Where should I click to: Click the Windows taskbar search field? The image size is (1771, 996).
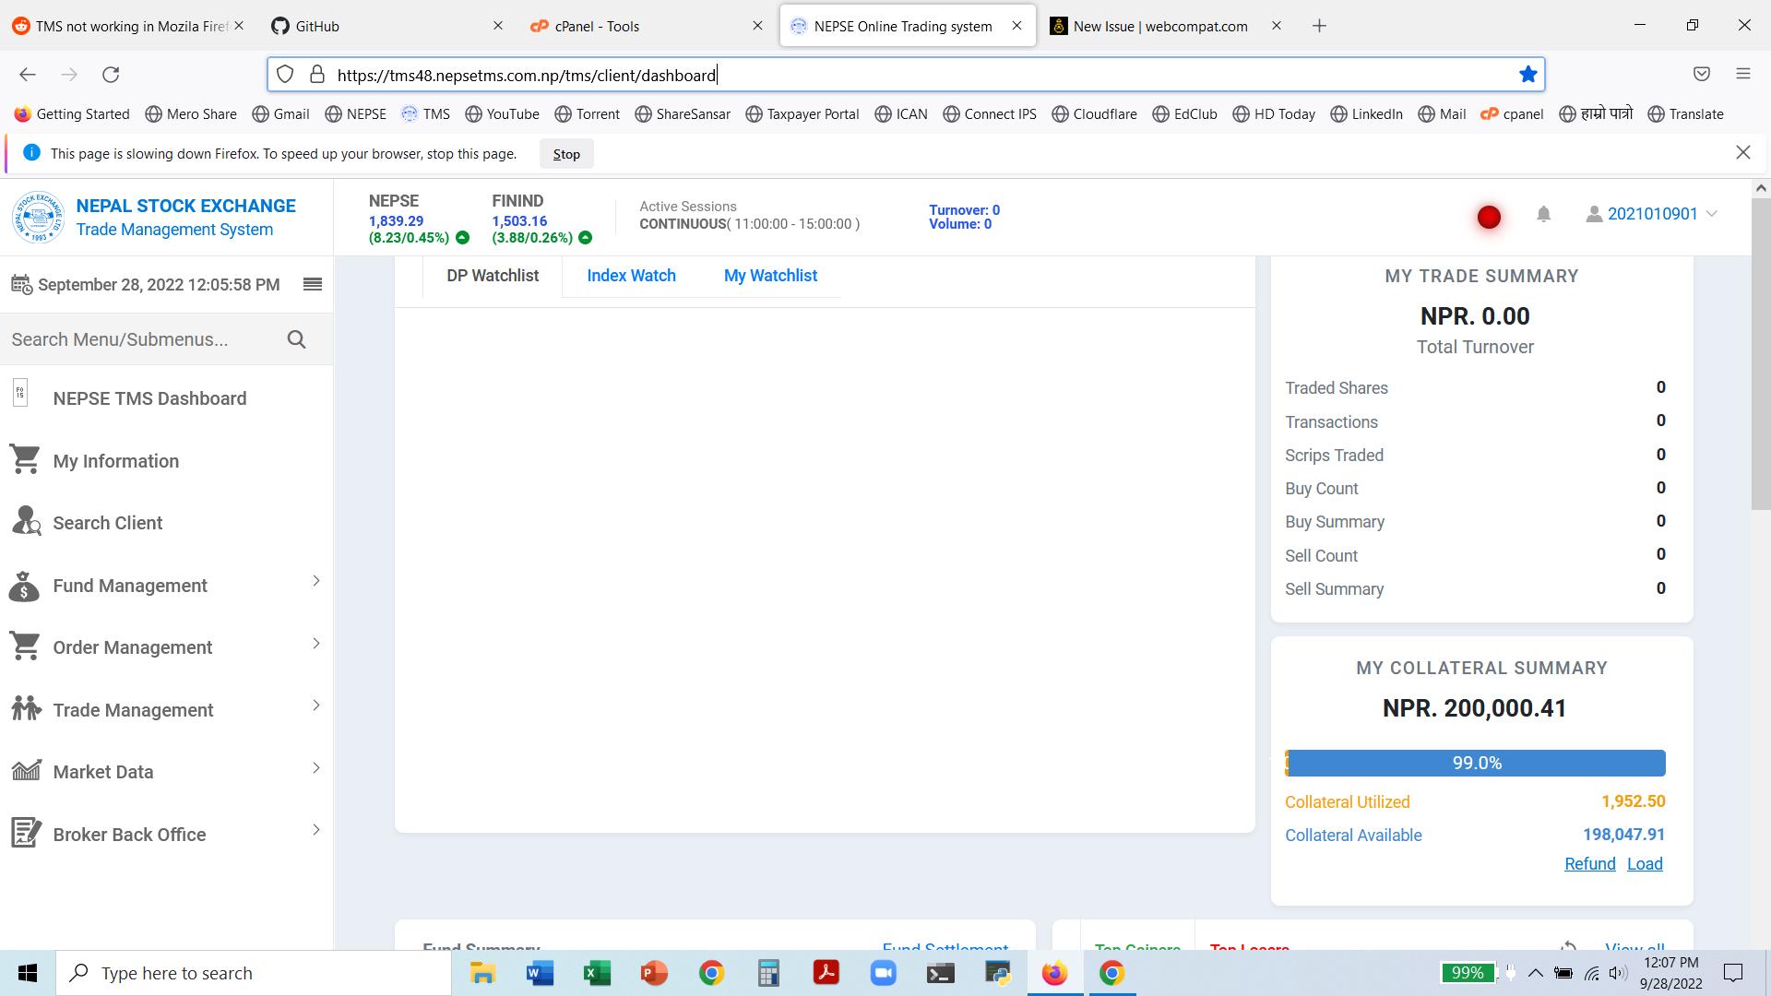255,972
